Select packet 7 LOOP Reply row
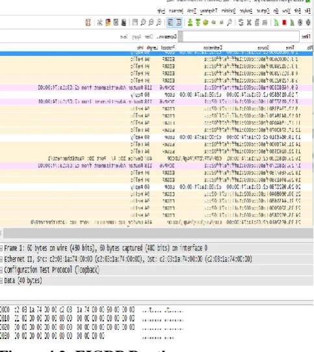The height and width of the screenshot is (352, 314). point(157,95)
